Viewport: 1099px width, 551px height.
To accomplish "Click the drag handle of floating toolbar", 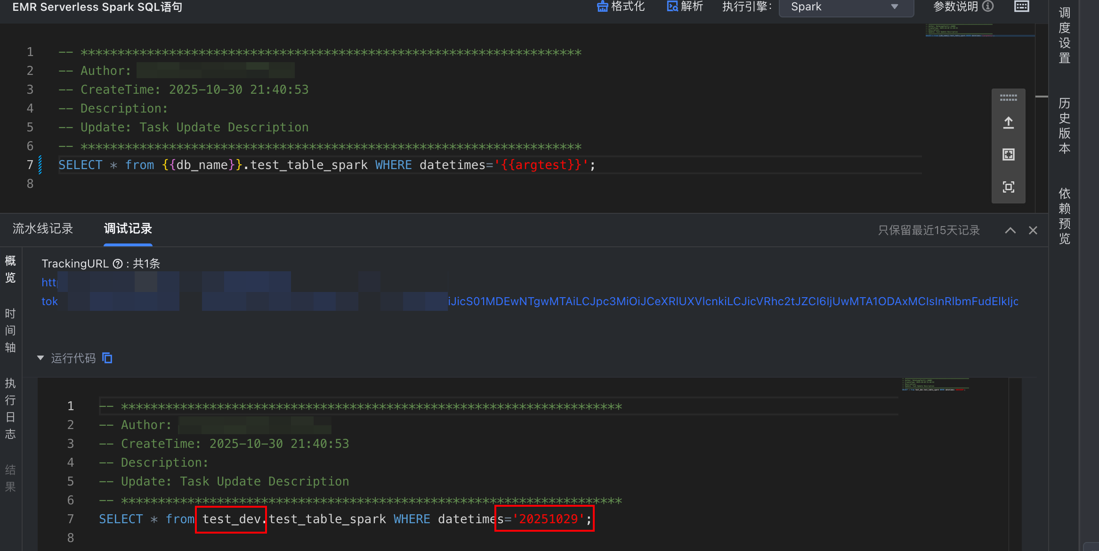I will [x=1008, y=98].
